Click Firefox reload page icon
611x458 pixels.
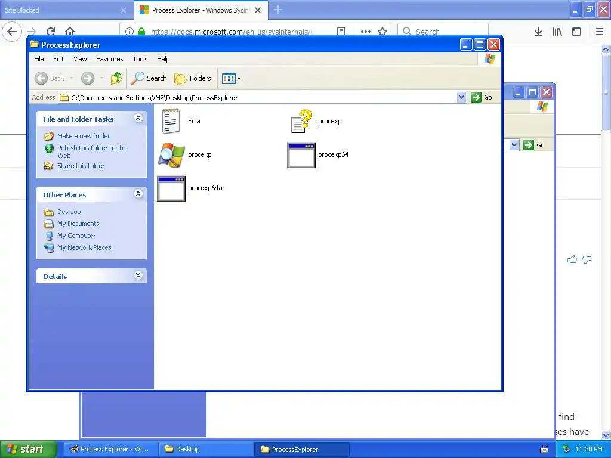pyautogui.click(x=51, y=31)
